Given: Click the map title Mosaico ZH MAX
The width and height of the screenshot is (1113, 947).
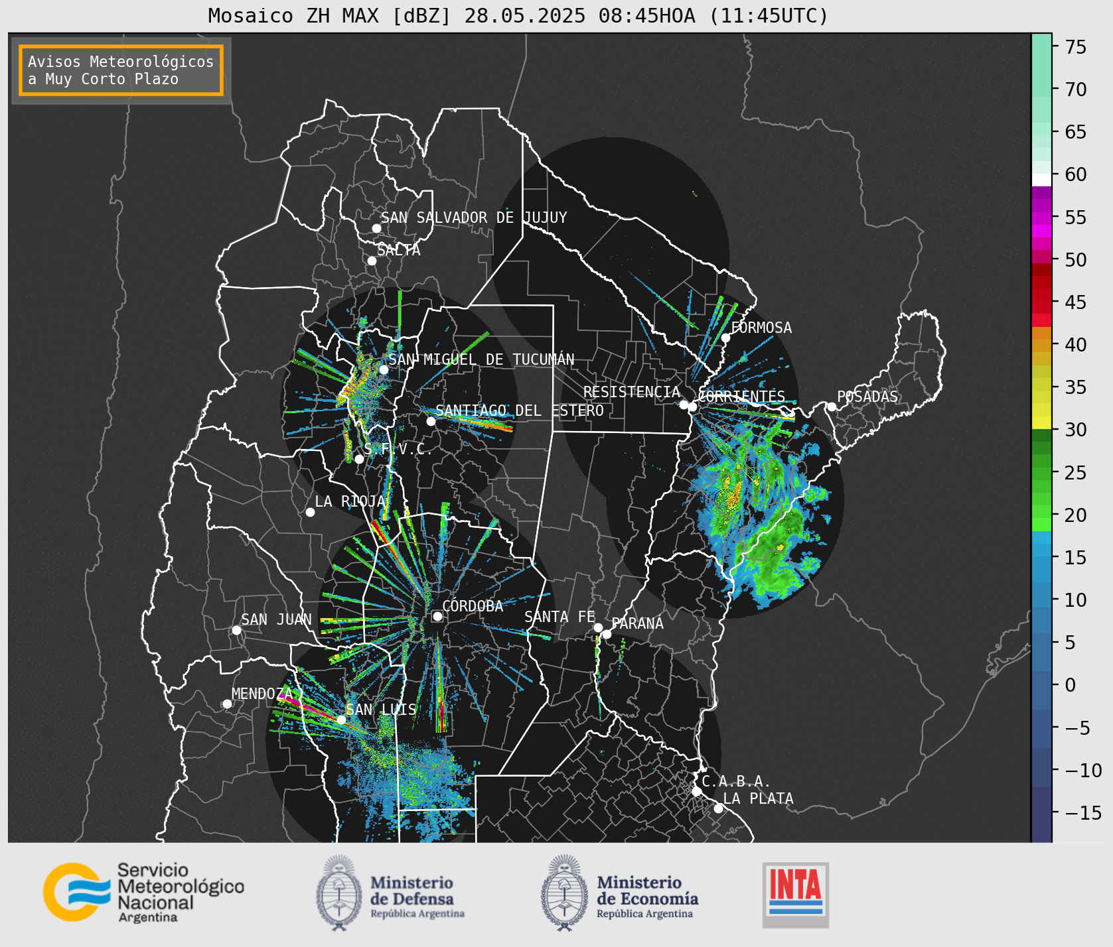Looking at the screenshot, I should click(x=519, y=15).
